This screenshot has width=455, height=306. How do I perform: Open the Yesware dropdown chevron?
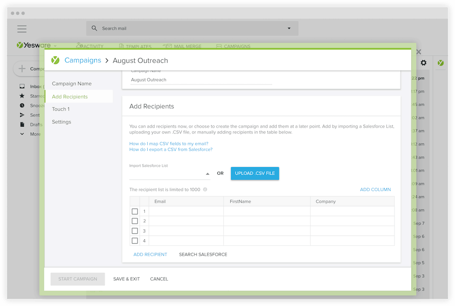(55, 46)
